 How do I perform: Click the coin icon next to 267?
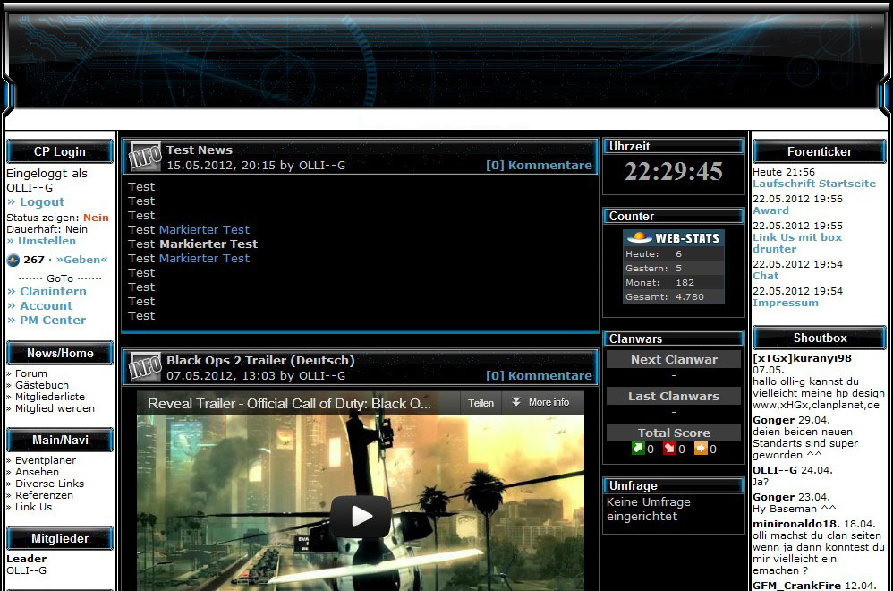tap(13, 261)
